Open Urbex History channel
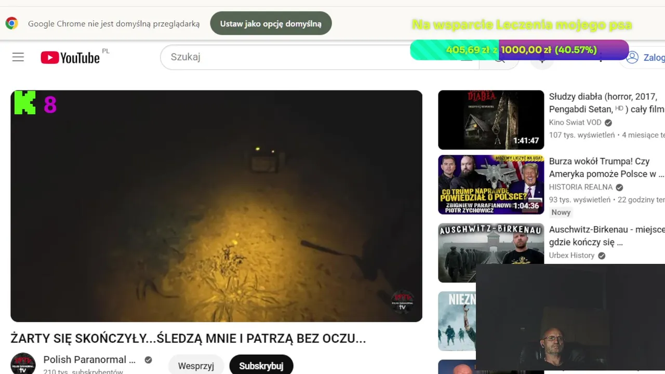This screenshot has height=374, width=665. pyautogui.click(x=571, y=255)
